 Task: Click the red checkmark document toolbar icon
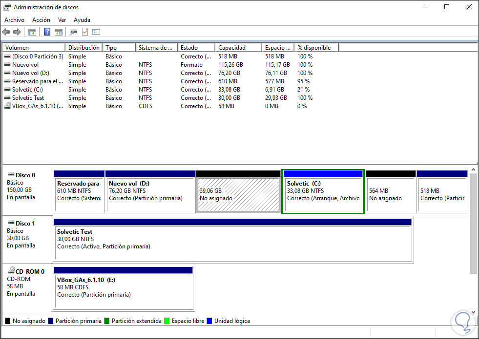click(84, 32)
